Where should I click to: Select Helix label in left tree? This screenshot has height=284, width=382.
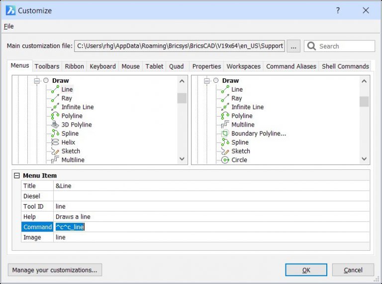click(x=68, y=142)
